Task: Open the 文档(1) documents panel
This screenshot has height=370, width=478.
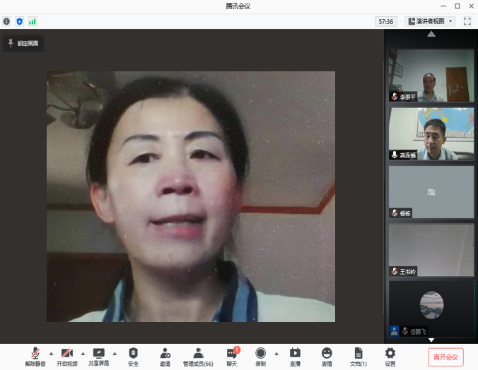Action: tap(358, 354)
